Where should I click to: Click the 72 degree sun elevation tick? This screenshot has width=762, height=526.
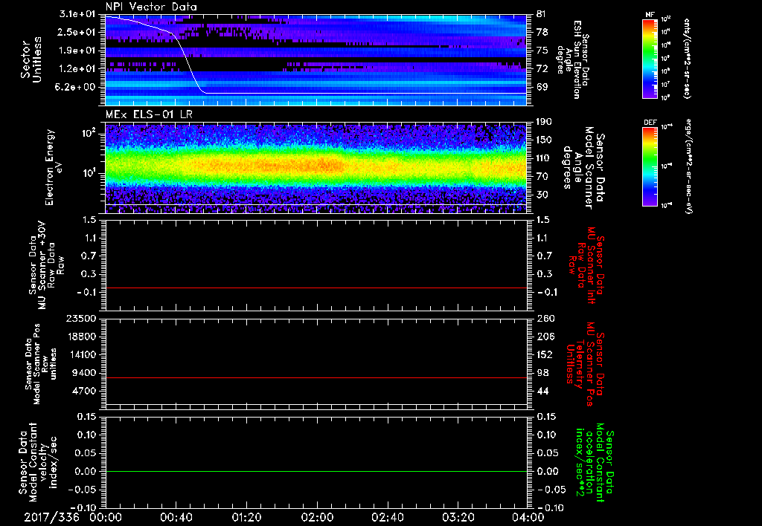click(542, 69)
